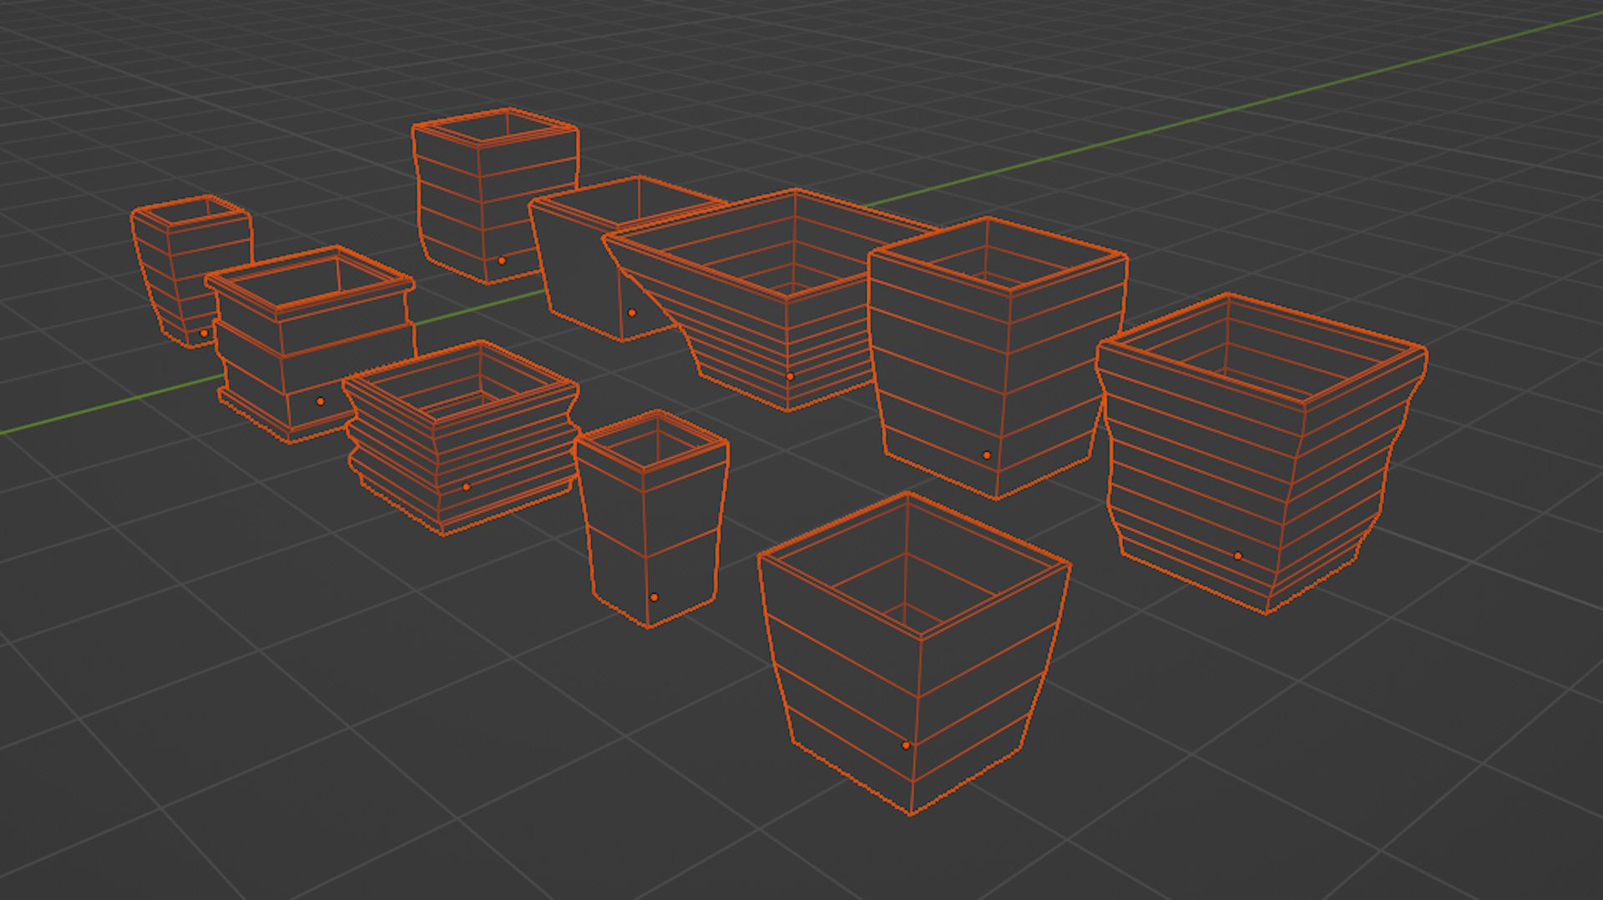Select the large banded pot beside the trough
The height and width of the screenshot is (900, 1603).
998,359
